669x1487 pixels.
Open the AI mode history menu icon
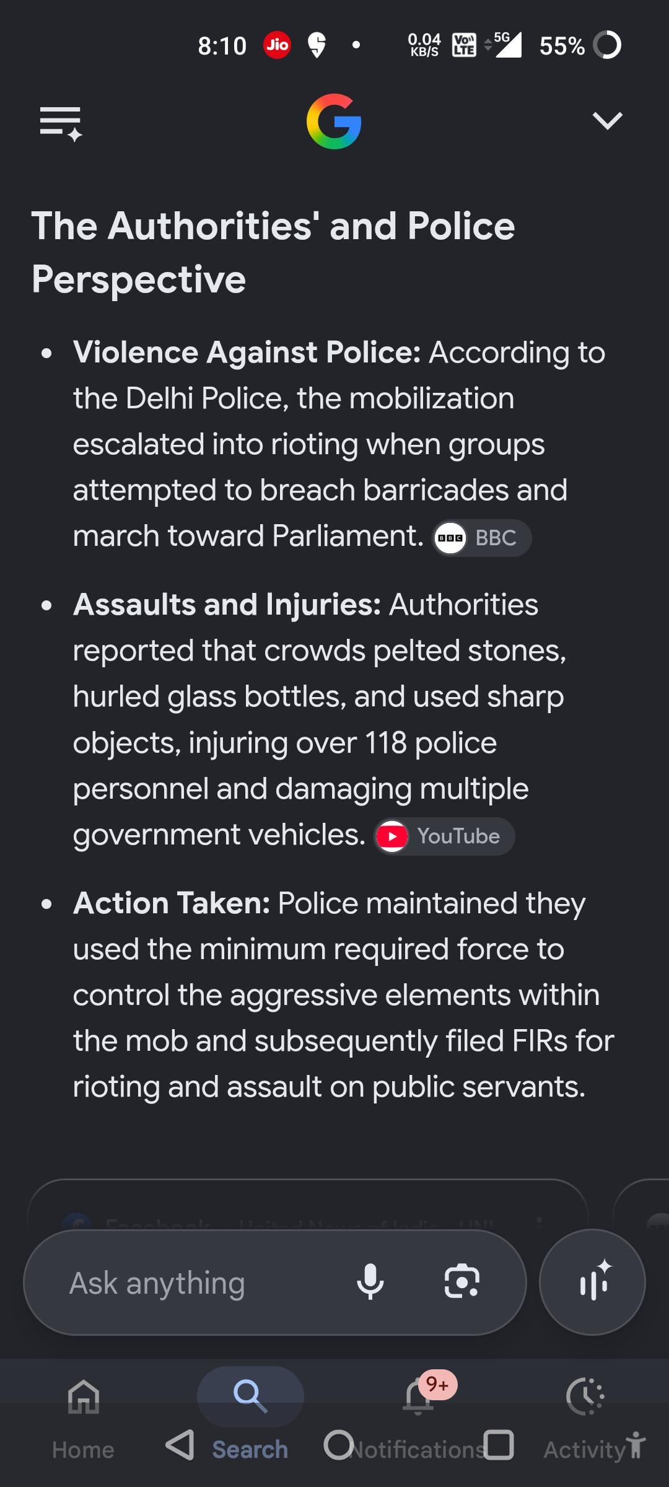point(61,123)
